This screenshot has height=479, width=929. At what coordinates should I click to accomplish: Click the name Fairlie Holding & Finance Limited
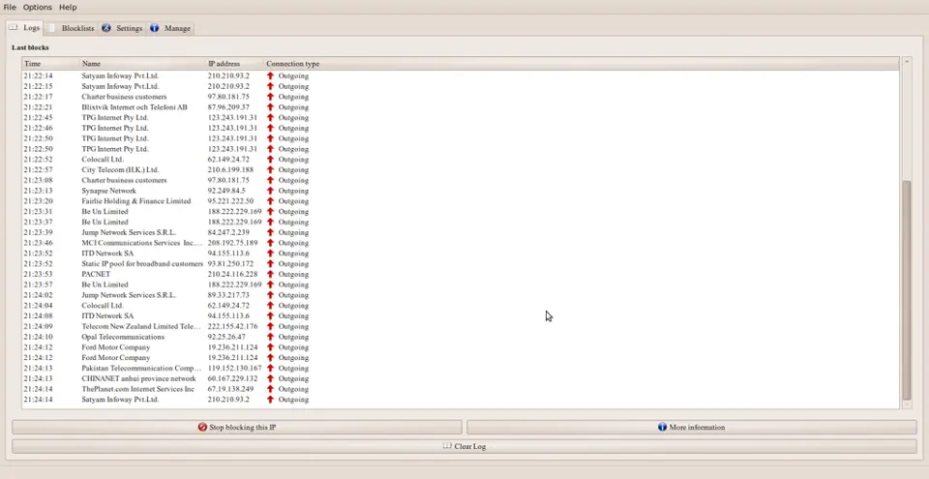click(x=136, y=201)
